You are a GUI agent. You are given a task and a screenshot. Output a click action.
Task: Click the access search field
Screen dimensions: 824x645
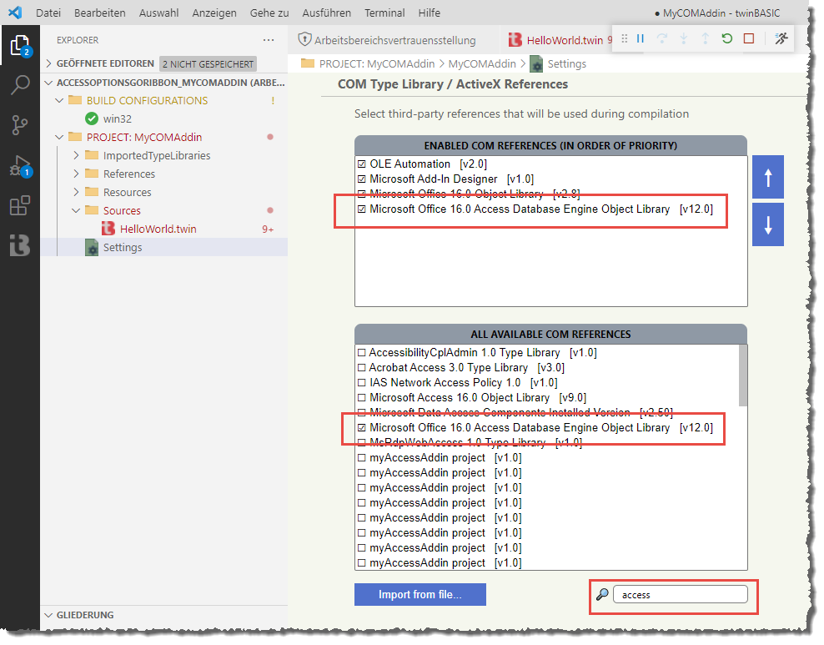680,595
